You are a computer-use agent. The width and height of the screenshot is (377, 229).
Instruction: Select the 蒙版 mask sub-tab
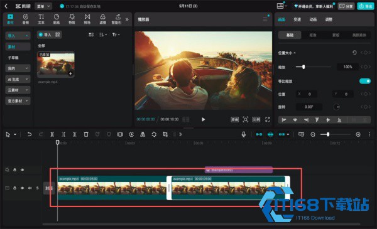(x=336, y=35)
